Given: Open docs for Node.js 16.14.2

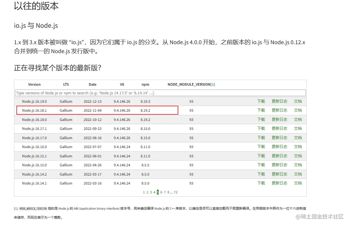Looking at the screenshot, I should click(x=298, y=174).
